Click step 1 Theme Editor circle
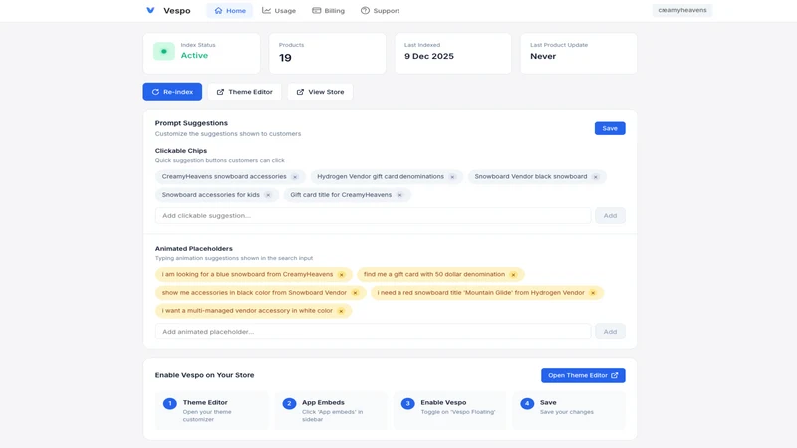 coord(169,404)
